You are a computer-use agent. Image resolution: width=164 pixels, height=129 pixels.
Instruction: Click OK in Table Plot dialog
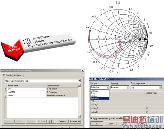pos(97,124)
